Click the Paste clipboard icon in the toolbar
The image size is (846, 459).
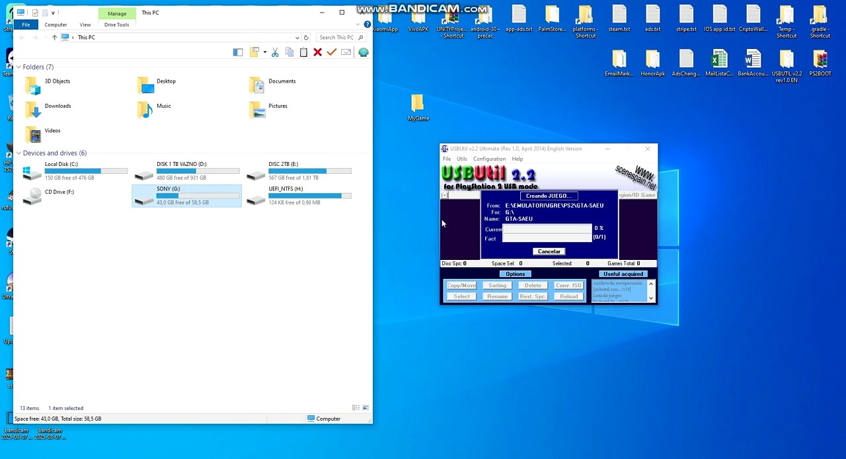(303, 52)
